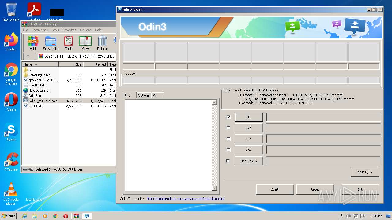This screenshot has width=392, height=220.
Task: Check the CP checkbox in Odin3
Action: pos(228,139)
